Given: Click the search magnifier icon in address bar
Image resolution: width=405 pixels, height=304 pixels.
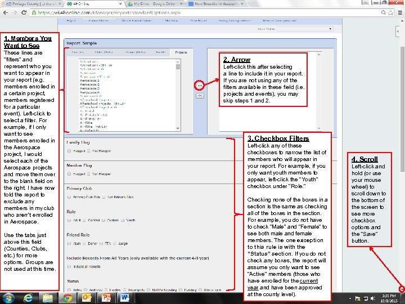Looking at the screenshot, I should pos(384,12).
